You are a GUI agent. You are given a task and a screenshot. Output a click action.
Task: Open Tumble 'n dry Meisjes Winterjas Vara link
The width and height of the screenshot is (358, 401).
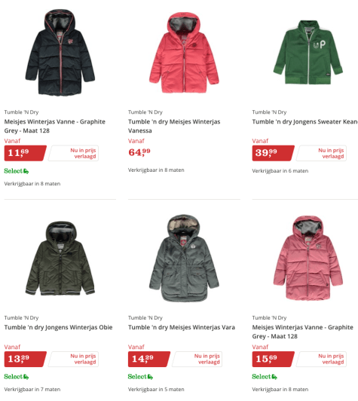(182, 327)
